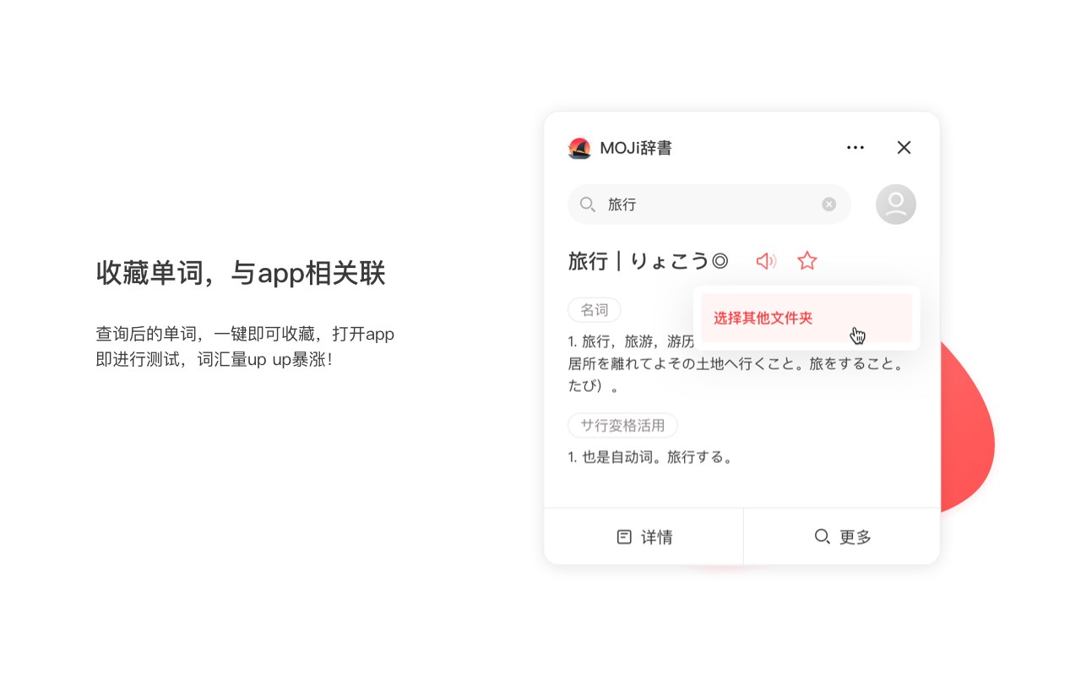Click the サ行变格活用 tag
The height and width of the screenshot is (676, 1081).
622,425
